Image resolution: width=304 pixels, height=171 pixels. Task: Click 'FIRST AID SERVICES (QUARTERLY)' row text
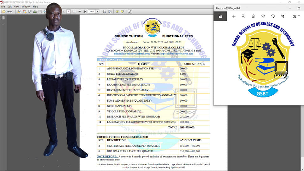click(x=129, y=101)
